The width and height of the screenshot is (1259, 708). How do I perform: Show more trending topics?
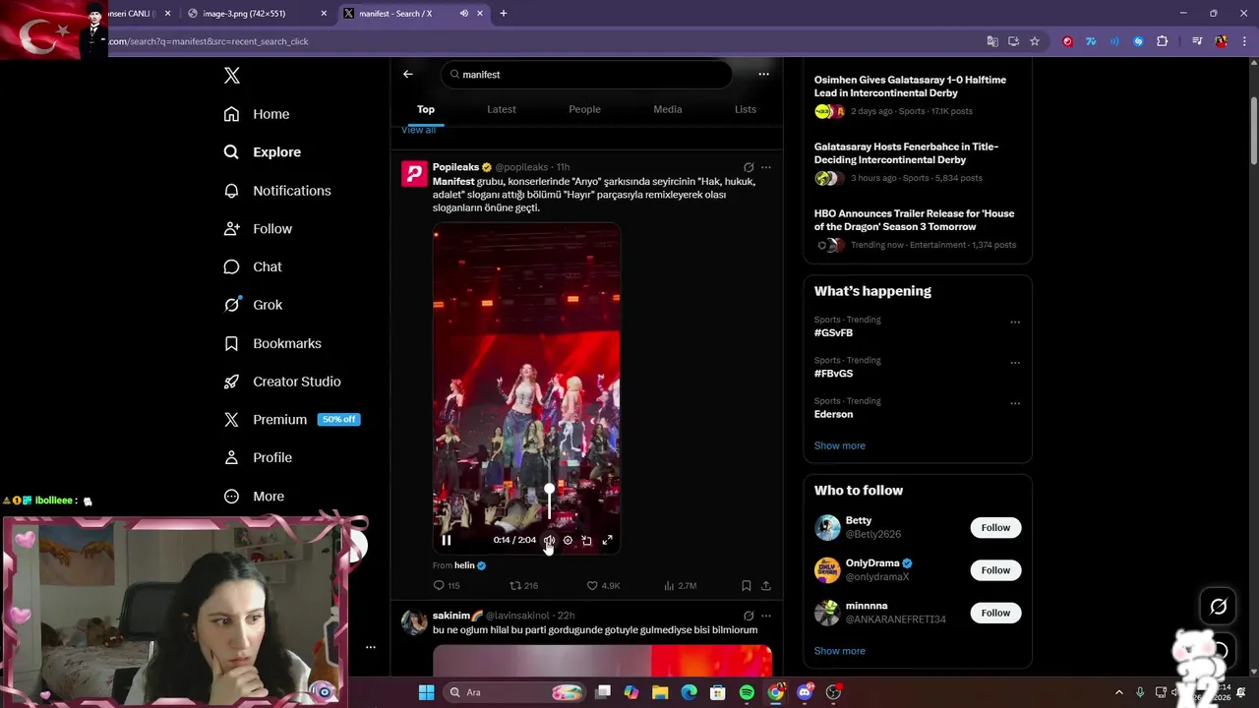pos(840,445)
